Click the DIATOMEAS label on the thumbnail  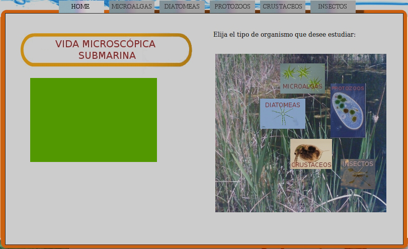pos(282,105)
